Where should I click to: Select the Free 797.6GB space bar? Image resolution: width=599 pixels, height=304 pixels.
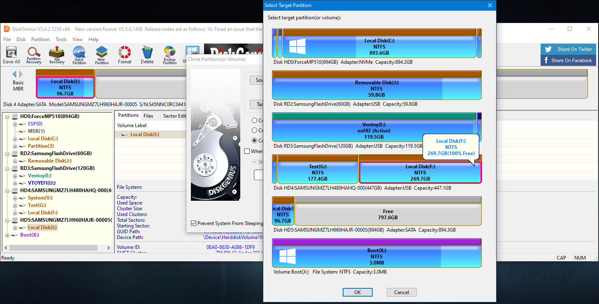(x=388, y=211)
